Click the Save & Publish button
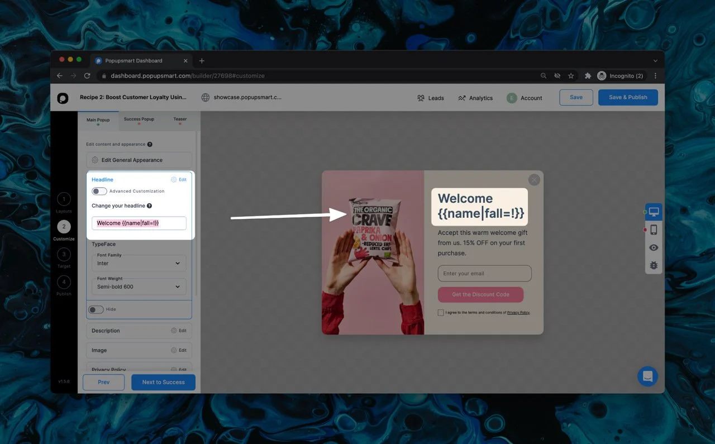 [628, 97]
